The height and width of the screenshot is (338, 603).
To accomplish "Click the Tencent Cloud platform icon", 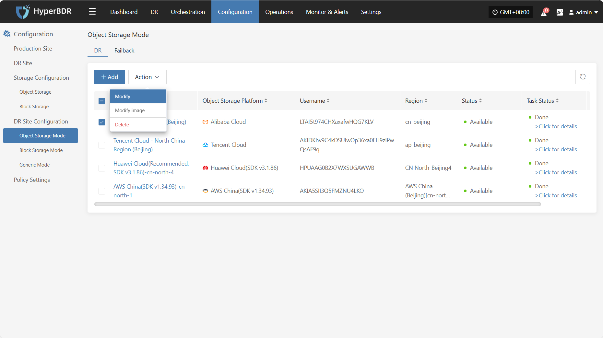I will (x=205, y=145).
